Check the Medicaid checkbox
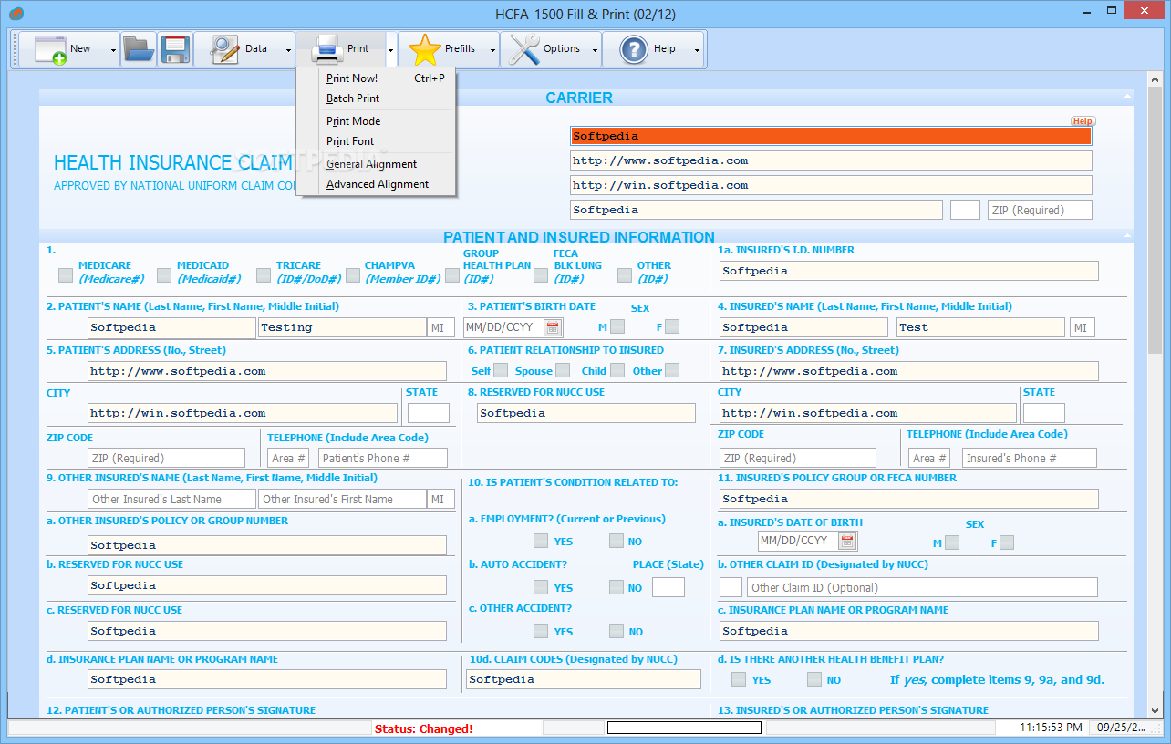This screenshot has width=1171, height=744. (x=164, y=275)
